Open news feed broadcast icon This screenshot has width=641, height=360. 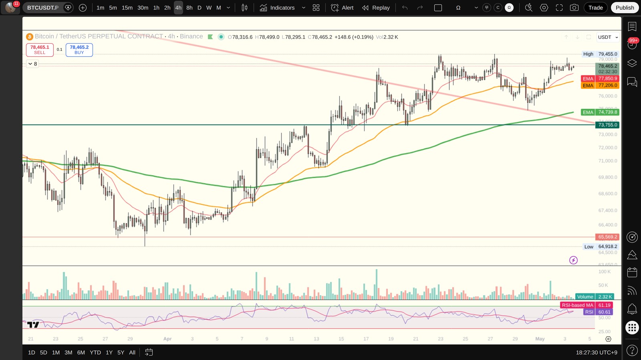pos(632,291)
